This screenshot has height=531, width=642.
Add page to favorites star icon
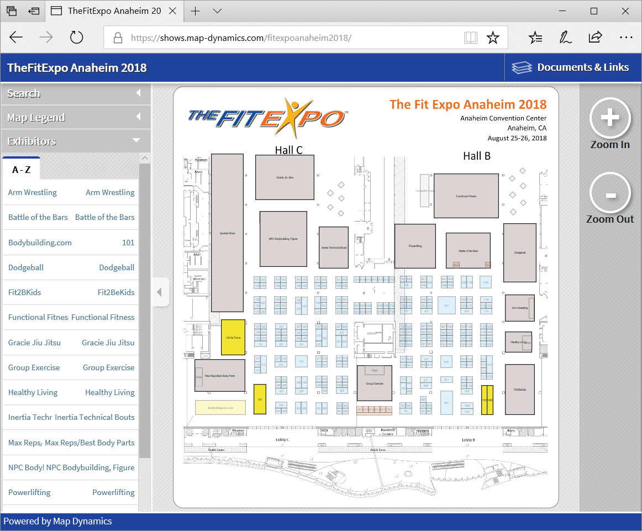point(493,38)
